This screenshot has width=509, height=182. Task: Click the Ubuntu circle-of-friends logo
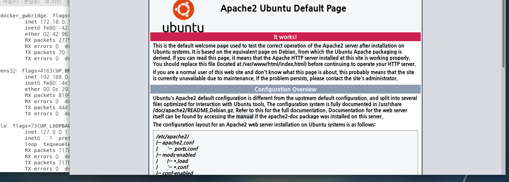(x=183, y=9)
